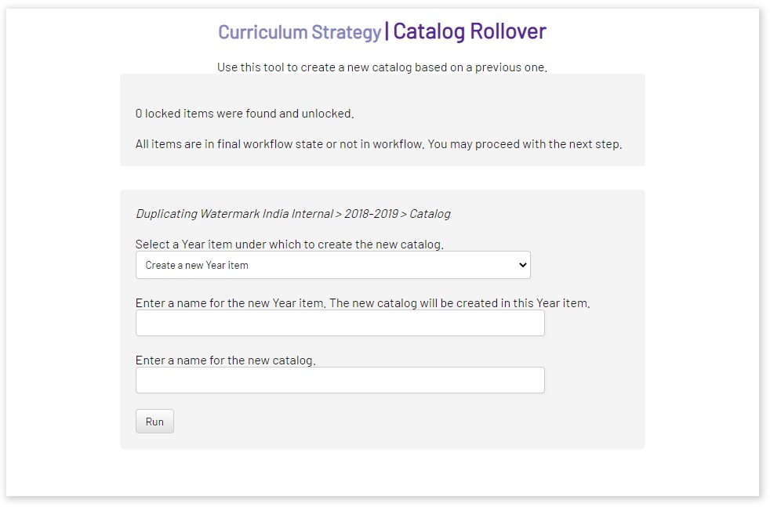The image size is (770, 507).
Task: Focus the new Year item name field
Action: coord(340,323)
